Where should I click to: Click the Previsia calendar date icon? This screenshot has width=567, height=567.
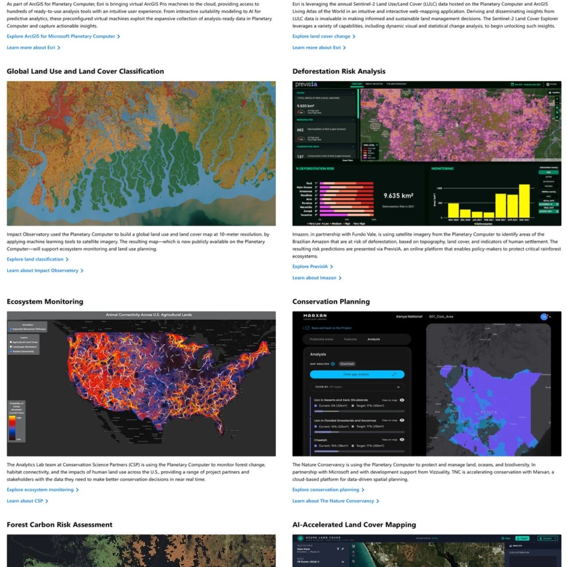point(512,84)
